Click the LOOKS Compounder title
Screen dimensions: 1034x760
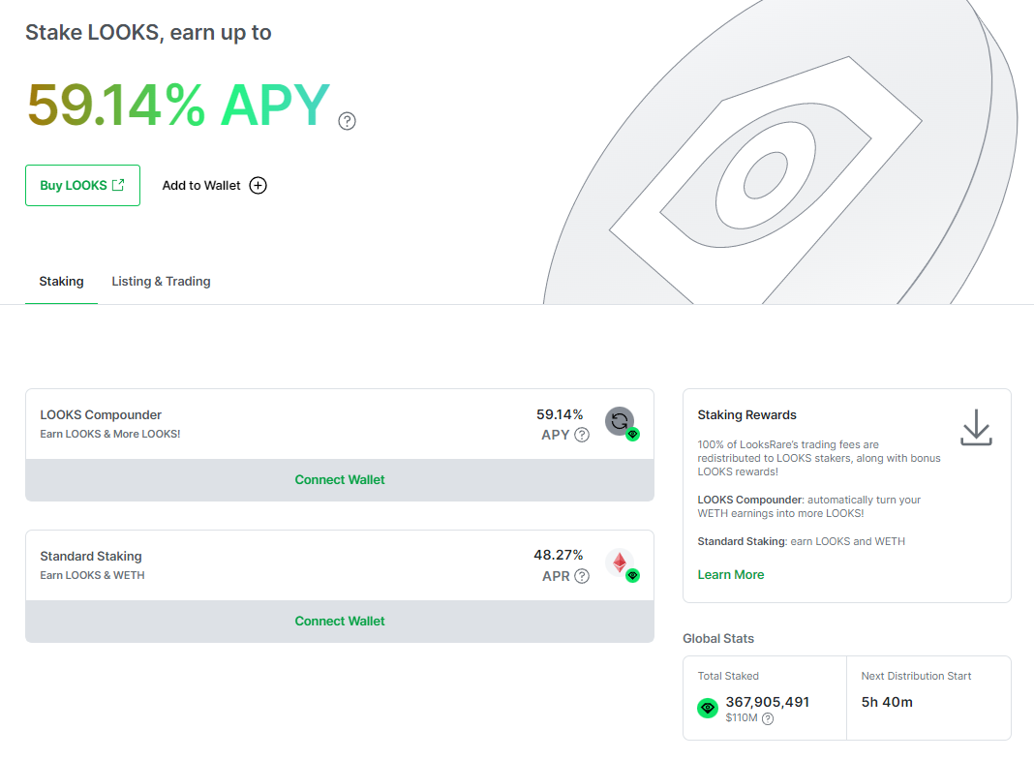click(101, 414)
